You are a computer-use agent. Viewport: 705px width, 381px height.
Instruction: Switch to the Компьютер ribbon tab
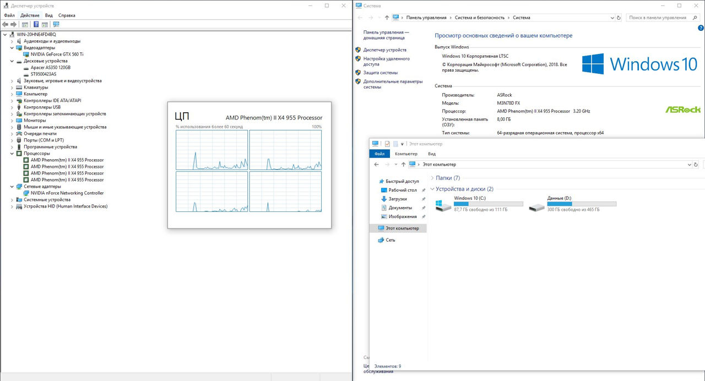pos(406,154)
